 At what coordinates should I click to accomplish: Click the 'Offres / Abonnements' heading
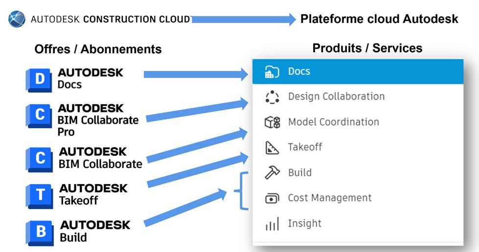tap(98, 49)
